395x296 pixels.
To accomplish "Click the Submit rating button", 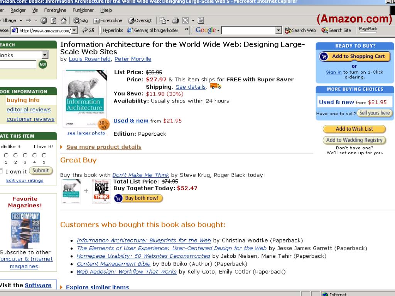I will coord(41,171).
